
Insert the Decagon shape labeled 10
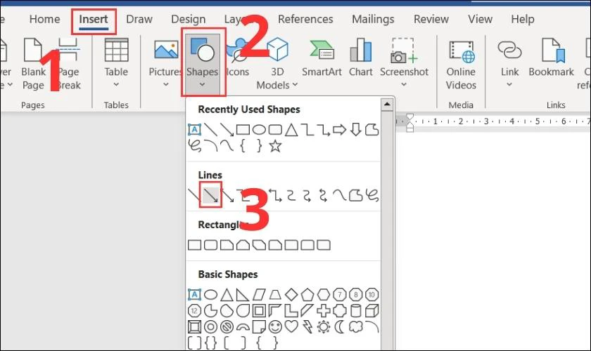(x=371, y=295)
